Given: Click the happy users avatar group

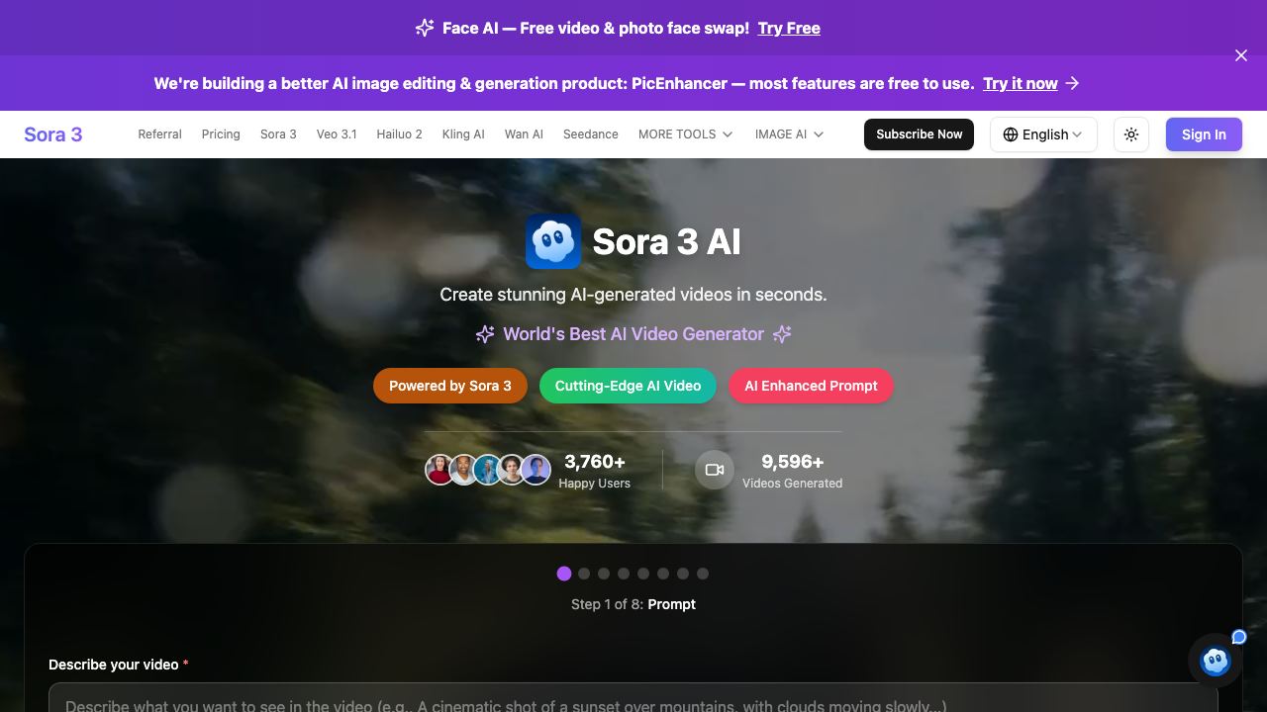Looking at the screenshot, I should coord(488,470).
